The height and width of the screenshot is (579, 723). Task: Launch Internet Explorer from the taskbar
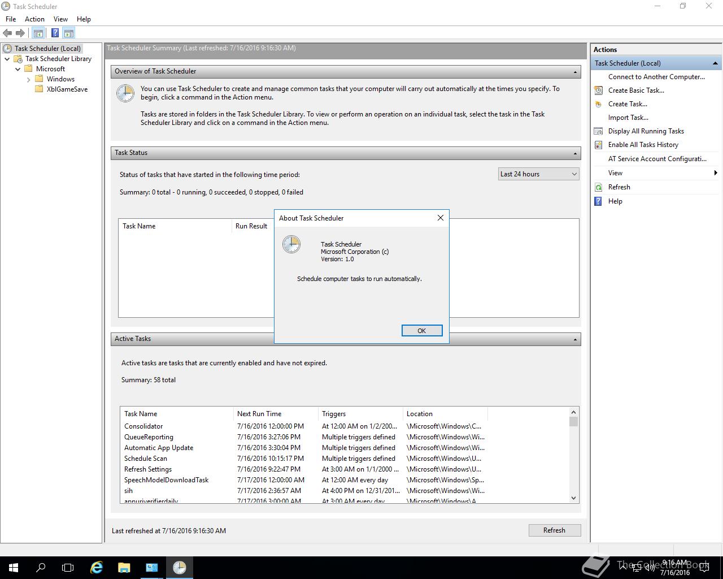tap(97, 568)
